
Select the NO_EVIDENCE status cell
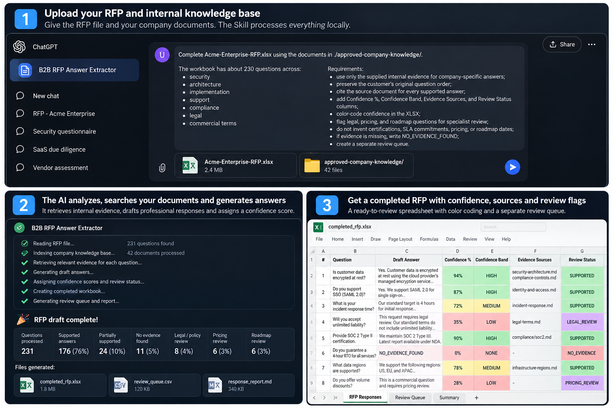coord(582,353)
